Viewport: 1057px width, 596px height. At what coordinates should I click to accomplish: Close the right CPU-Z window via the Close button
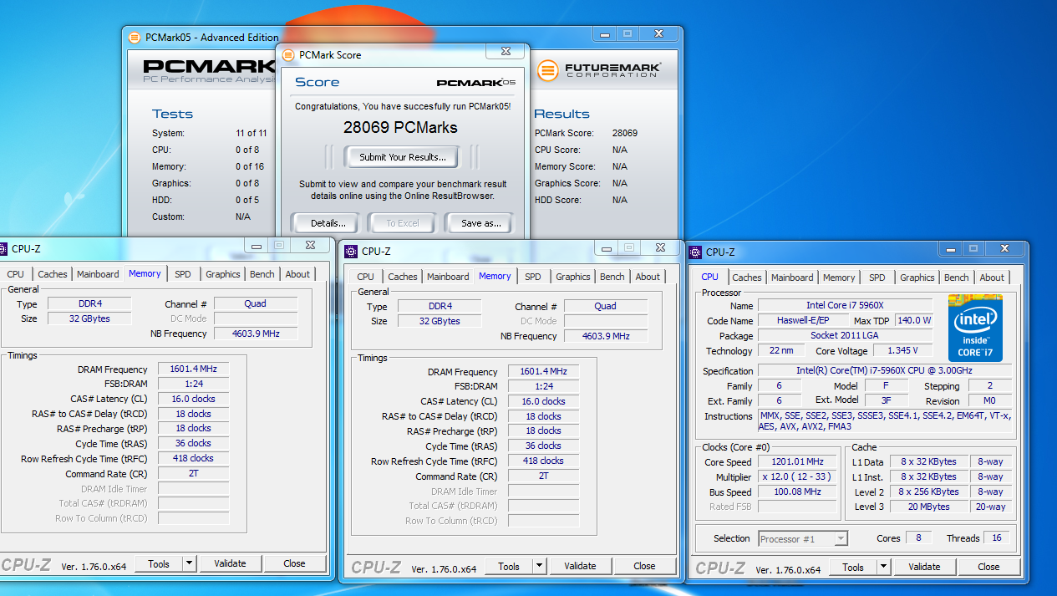(988, 567)
